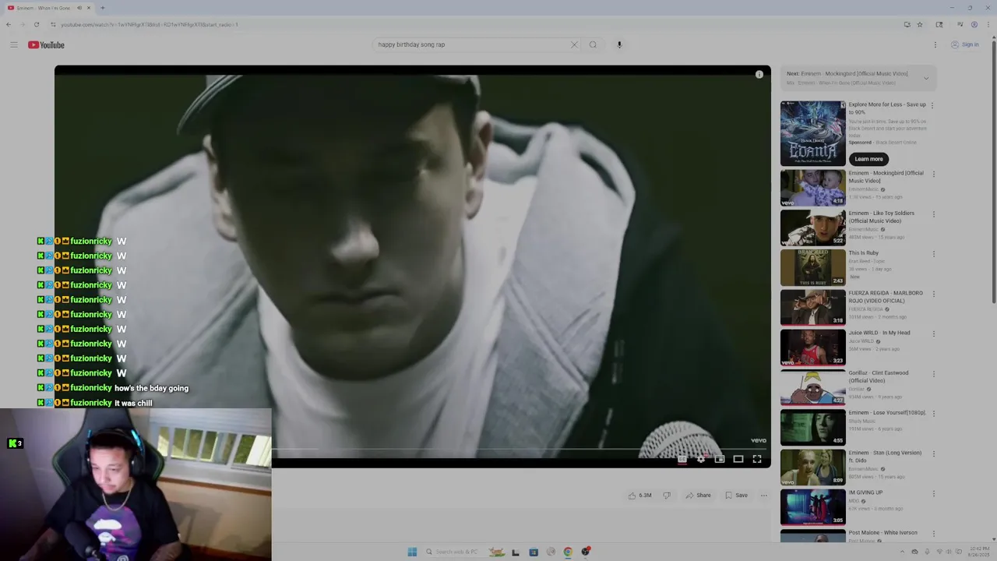
Task: Go to the YouTube home logo
Action: pyautogui.click(x=46, y=44)
